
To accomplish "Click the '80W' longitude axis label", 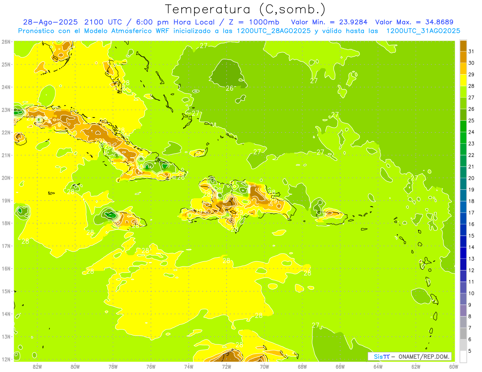I will pos(75,366).
